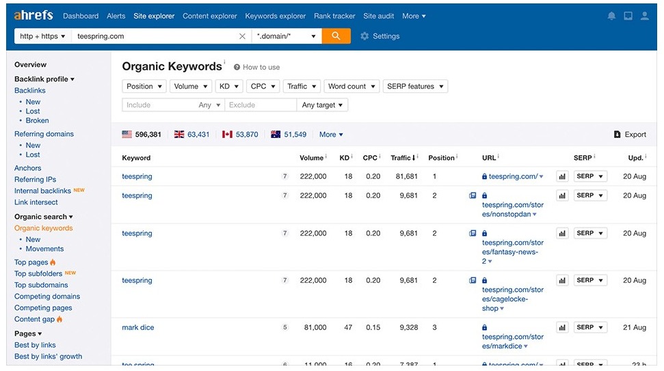
Task: Open Content explorer in the top menu
Action: coord(210,16)
